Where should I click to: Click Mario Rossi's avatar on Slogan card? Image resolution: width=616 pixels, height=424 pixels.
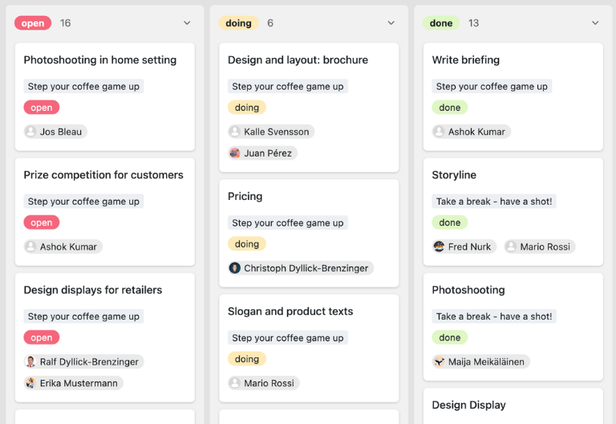point(235,383)
